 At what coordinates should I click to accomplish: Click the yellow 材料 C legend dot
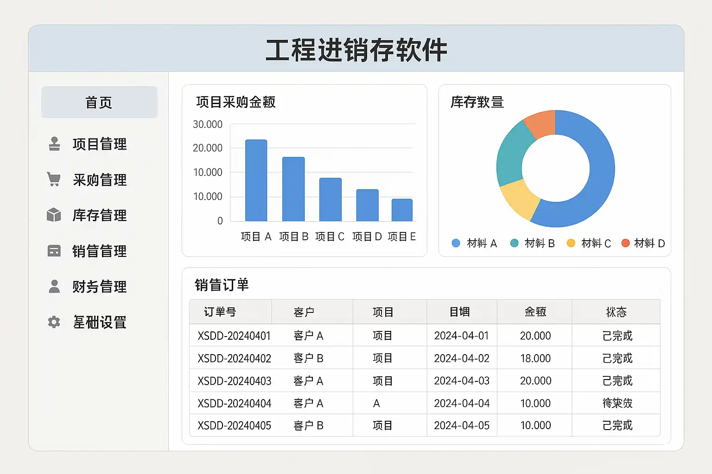coord(571,243)
